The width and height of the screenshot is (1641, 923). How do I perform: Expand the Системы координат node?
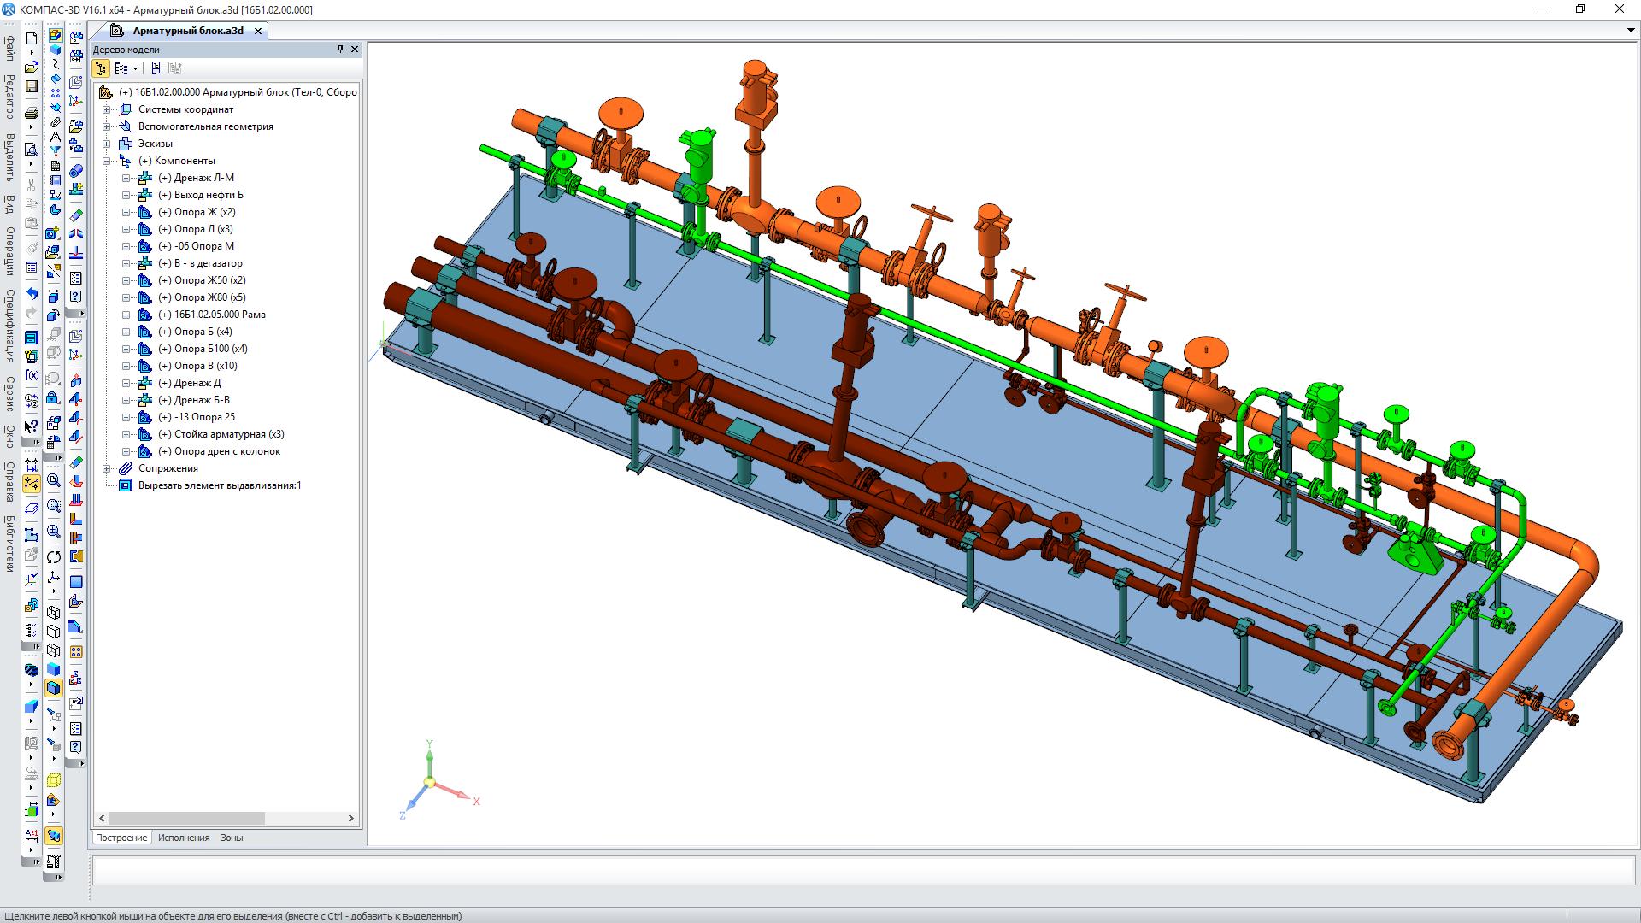click(x=107, y=109)
